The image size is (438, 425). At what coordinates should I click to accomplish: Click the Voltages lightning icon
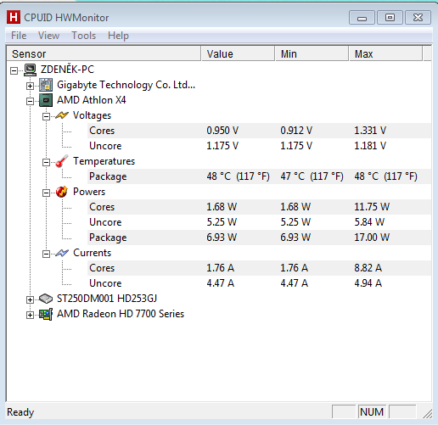click(x=62, y=115)
